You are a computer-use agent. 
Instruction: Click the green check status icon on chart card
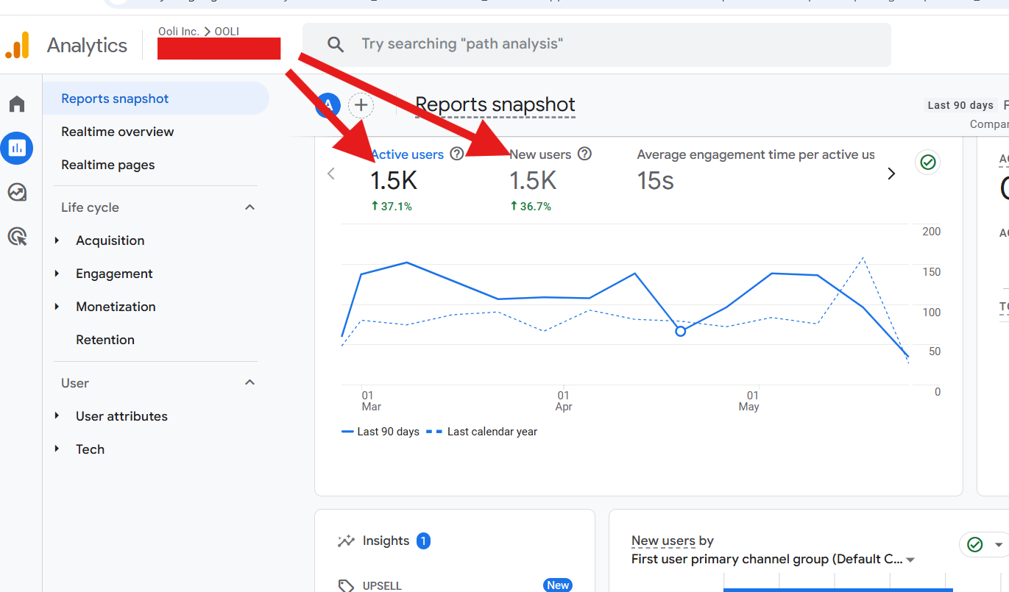(x=928, y=163)
